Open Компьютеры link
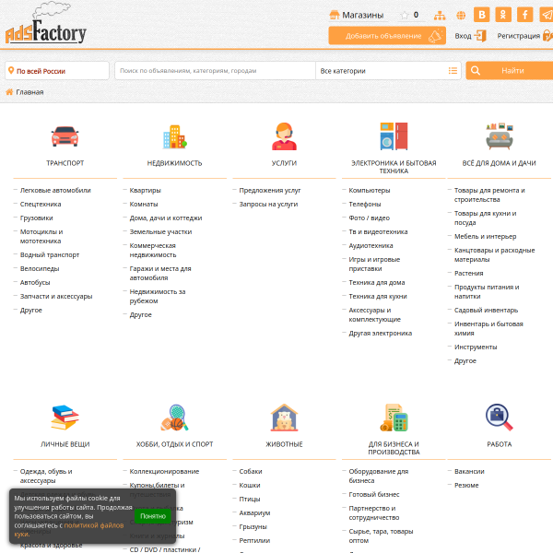Viewport: 553px width, 553px height. 370,190
